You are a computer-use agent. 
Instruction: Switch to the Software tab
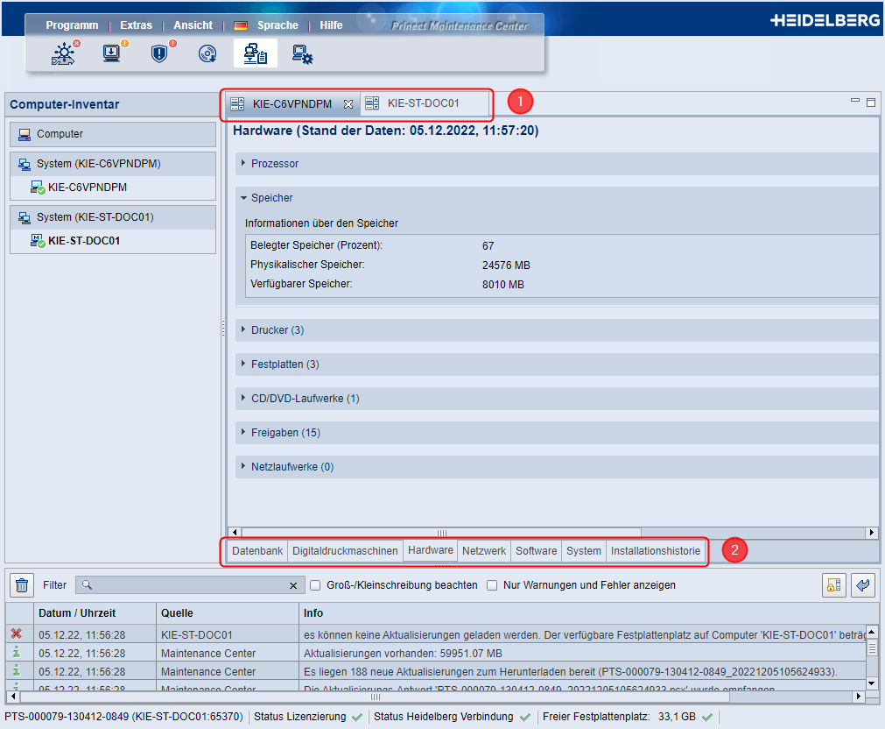tap(537, 551)
